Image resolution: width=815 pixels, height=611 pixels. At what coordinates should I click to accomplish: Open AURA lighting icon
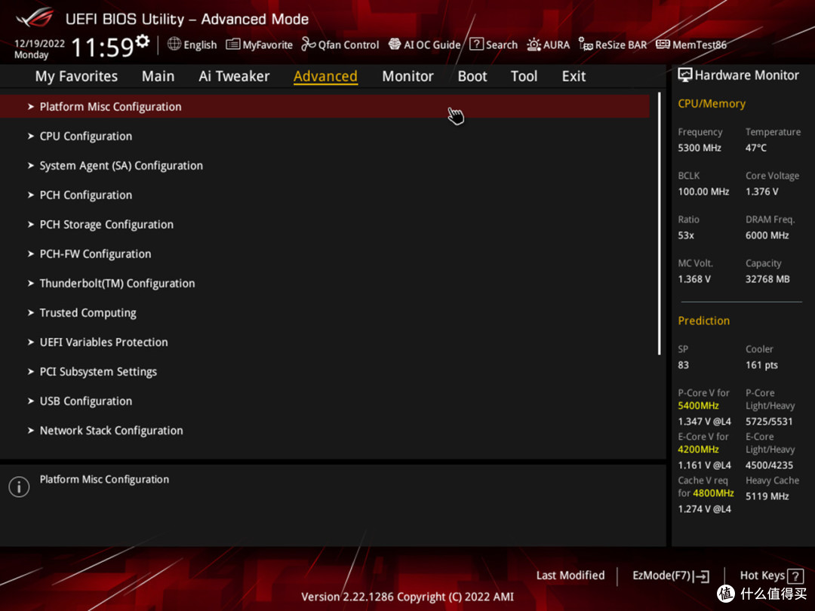click(534, 45)
